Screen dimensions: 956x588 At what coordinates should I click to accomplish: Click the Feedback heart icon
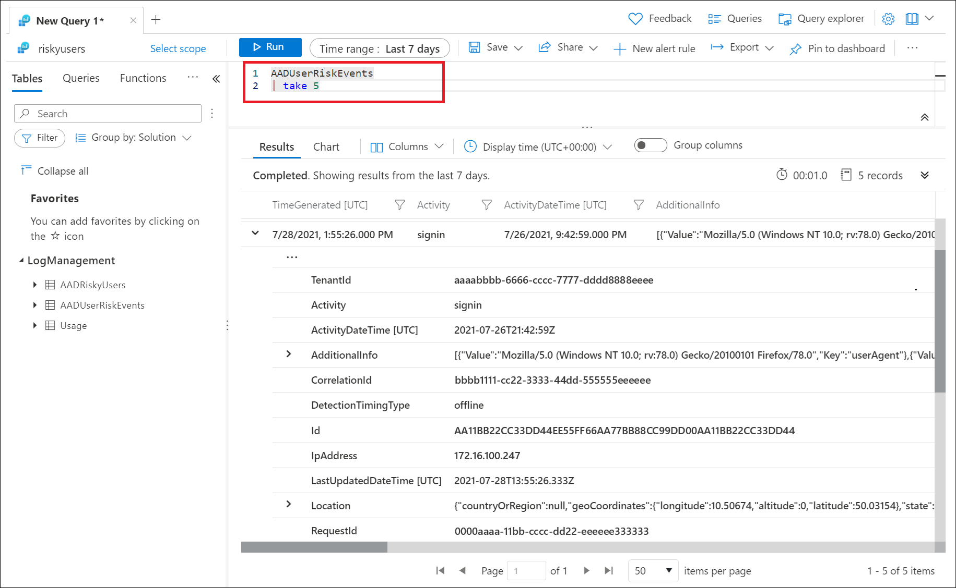click(x=635, y=19)
